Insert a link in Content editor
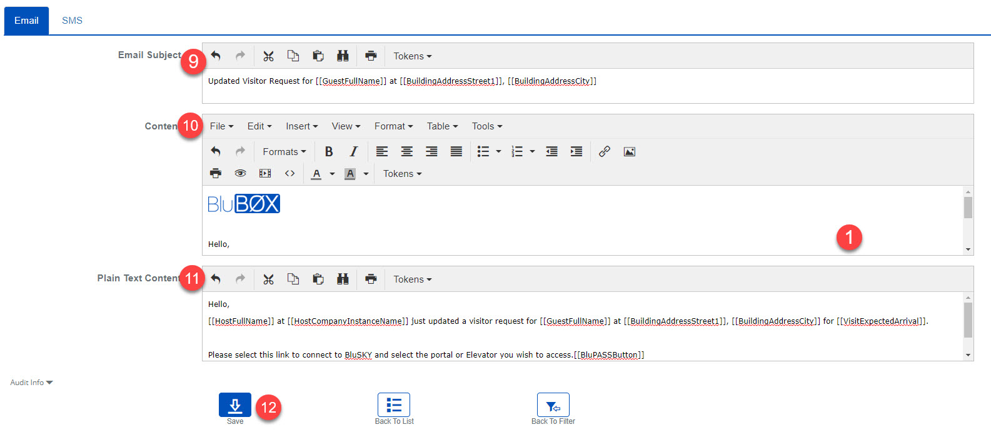 [x=604, y=152]
